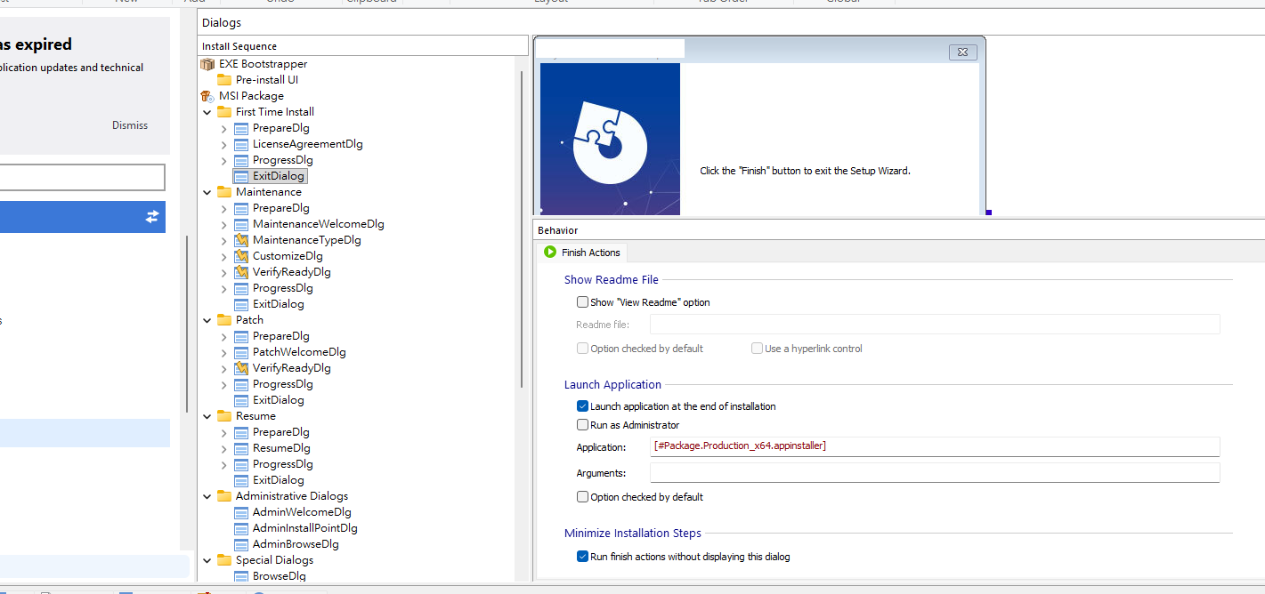Image resolution: width=1265 pixels, height=594 pixels.
Task: Click the EXE Bootstrapper package icon
Action: (x=207, y=64)
